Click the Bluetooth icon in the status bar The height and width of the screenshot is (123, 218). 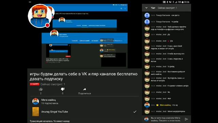point(167,2)
